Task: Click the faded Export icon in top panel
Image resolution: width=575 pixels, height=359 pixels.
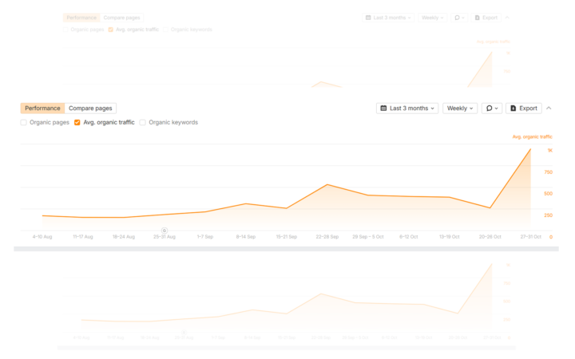Action: point(477,18)
